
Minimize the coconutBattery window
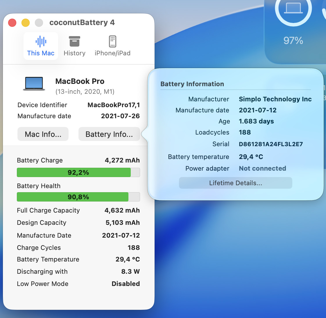tap(26, 22)
